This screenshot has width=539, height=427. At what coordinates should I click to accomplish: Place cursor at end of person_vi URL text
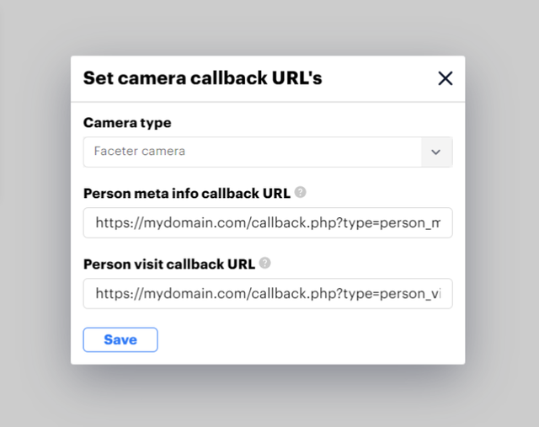[440, 294]
